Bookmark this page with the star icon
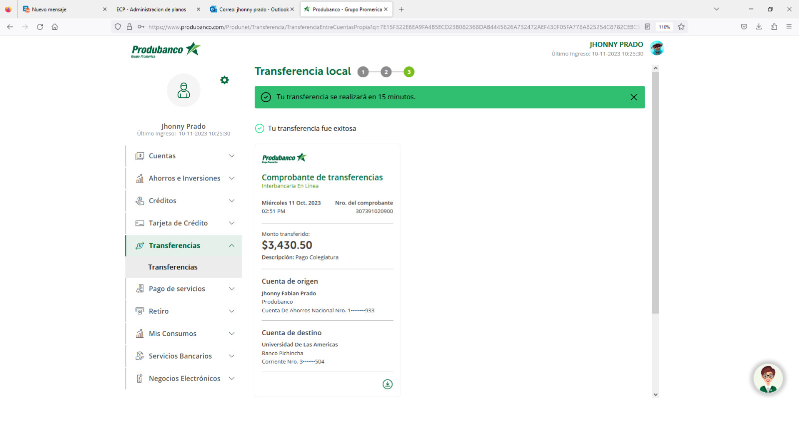 681,27
